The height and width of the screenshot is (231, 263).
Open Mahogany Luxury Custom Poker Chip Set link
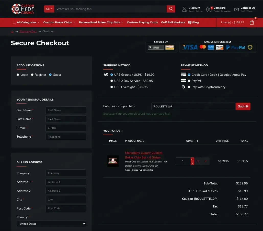click(x=144, y=155)
